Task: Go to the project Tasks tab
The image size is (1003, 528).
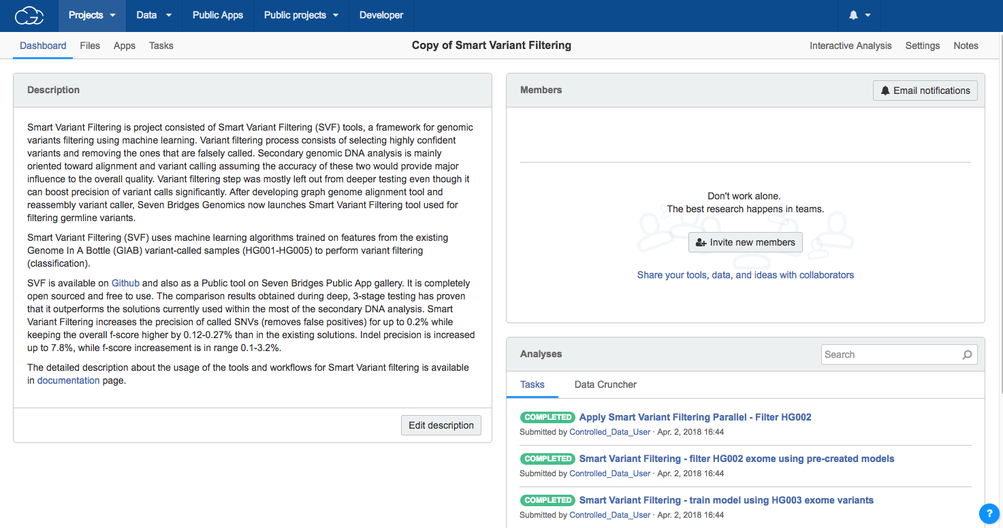Action: (161, 46)
